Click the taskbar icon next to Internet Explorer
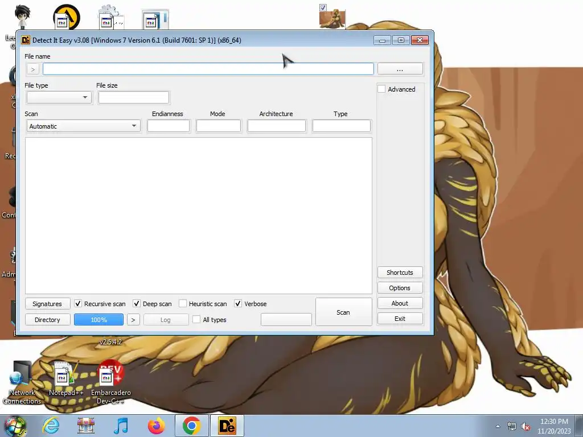Viewport: 583px width, 437px height. coord(86,426)
